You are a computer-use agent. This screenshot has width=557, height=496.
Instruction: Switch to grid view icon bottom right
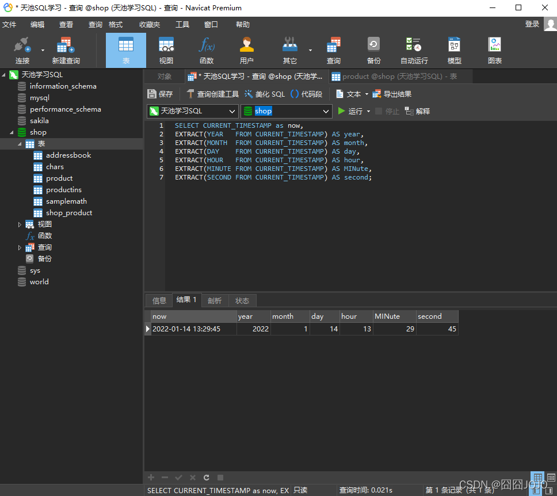tap(538, 477)
